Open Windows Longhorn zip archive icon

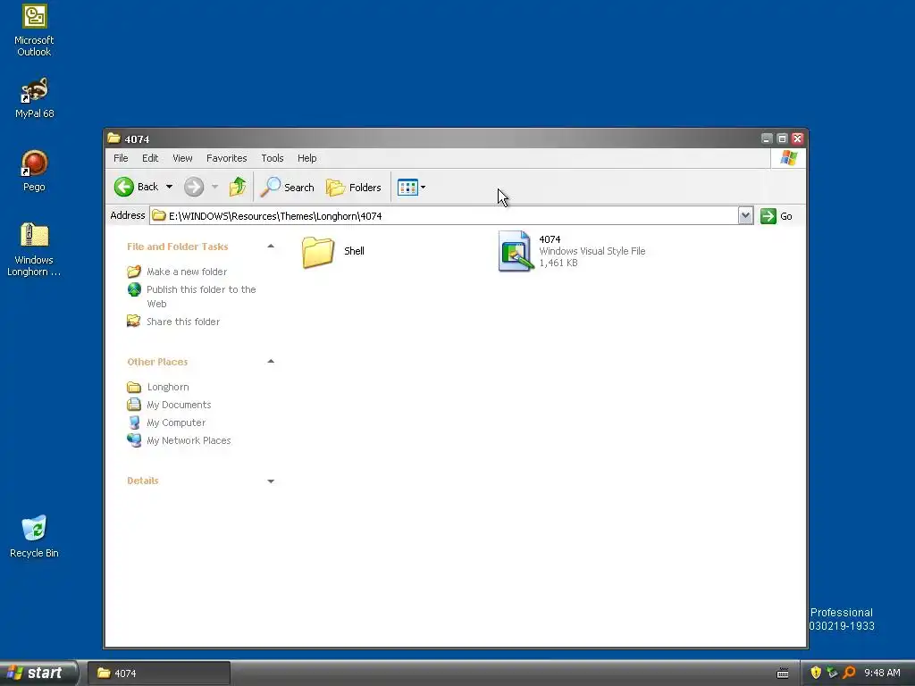pyautogui.click(x=34, y=250)
